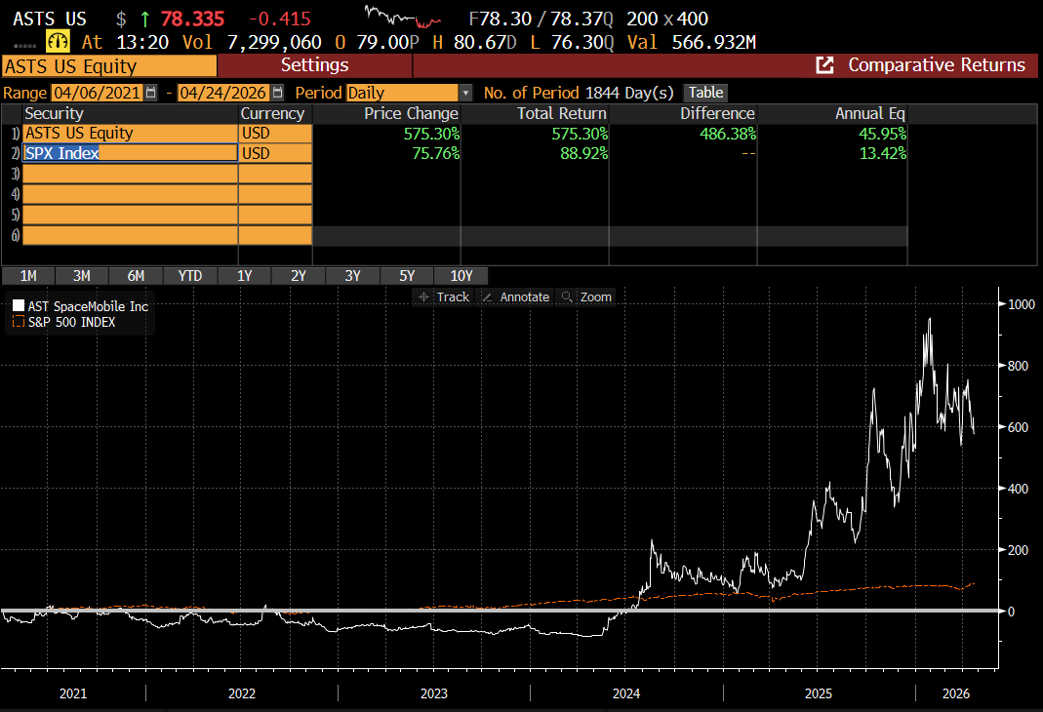Image resolution: width=1043 pixels, height=712 pixels.
Task: Select the 5Y range tab
Action: tap(407, 276)
